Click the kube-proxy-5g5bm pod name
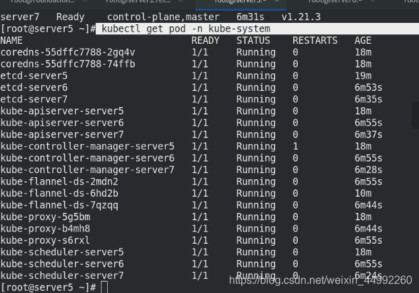Screen dimensions: 419x293 coord(45,217)
